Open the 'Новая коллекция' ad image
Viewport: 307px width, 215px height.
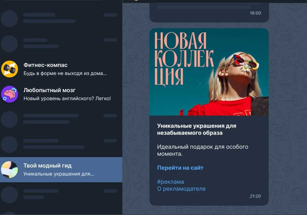(x=209, y=72)
